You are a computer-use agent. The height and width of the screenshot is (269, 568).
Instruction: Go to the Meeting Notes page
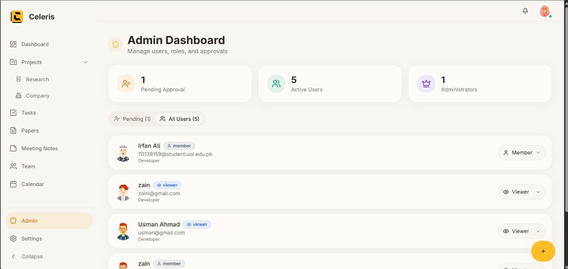(39, 148)
